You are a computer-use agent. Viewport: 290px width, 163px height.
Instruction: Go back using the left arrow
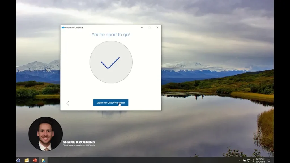(68, 103)
